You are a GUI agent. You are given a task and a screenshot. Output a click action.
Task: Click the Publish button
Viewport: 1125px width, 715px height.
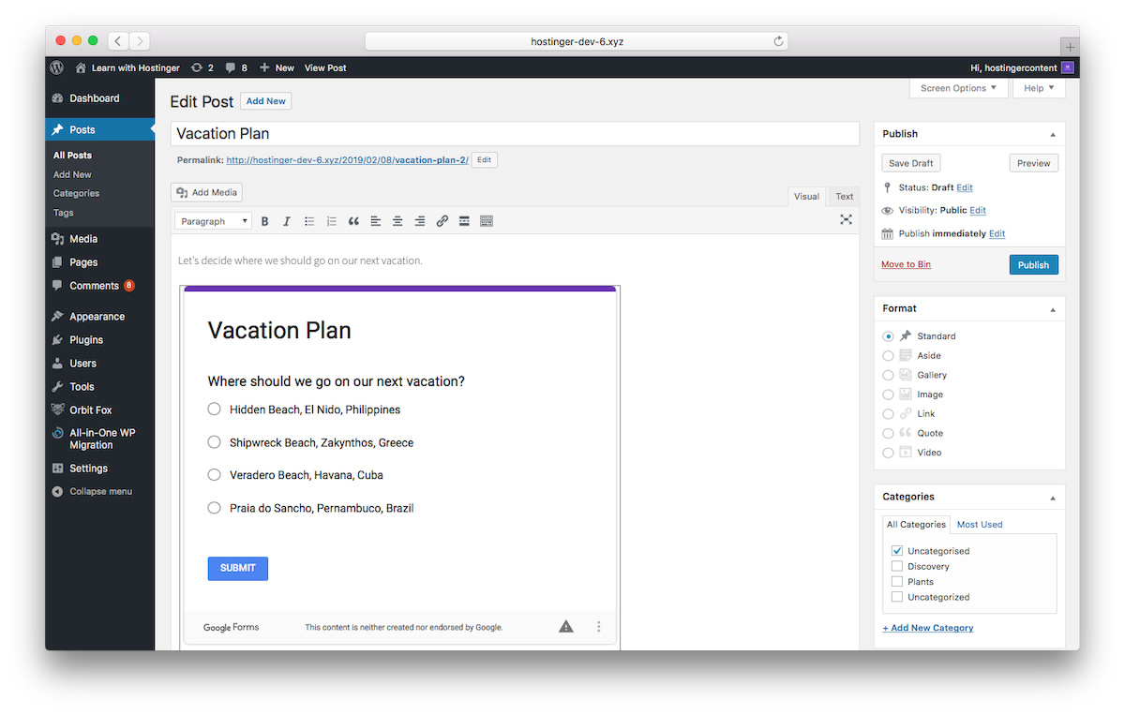1033,264
